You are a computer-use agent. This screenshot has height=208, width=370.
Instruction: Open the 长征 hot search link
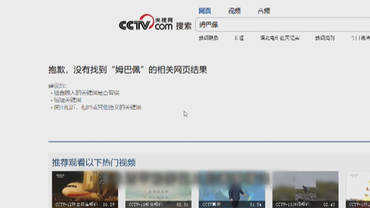239,38
